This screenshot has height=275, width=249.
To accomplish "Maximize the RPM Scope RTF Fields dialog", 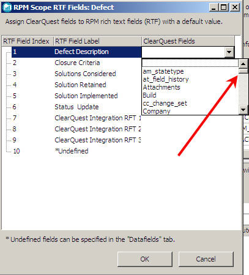I will click(x=223, y=7).
